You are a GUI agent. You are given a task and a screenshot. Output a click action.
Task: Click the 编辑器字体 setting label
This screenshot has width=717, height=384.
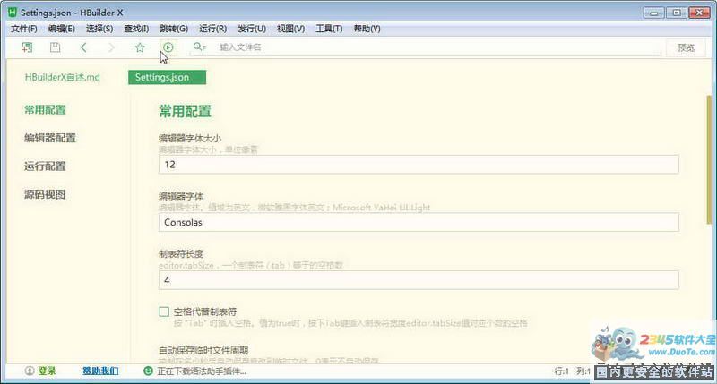click(x=181, y=196)
